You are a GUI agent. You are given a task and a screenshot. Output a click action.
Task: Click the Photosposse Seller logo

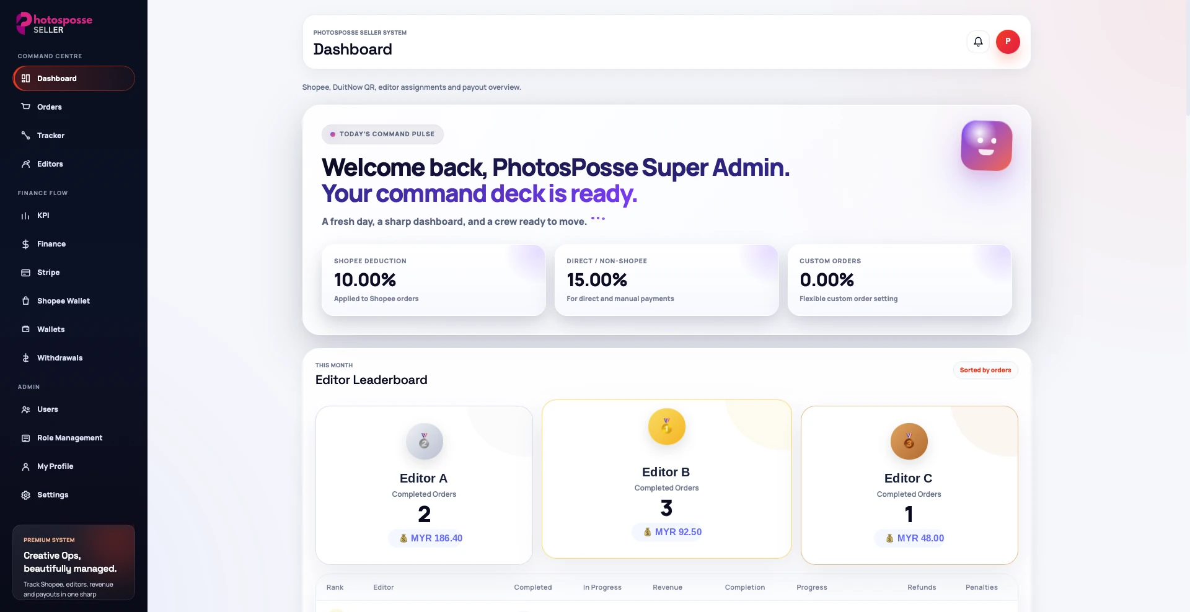point(54,23)
